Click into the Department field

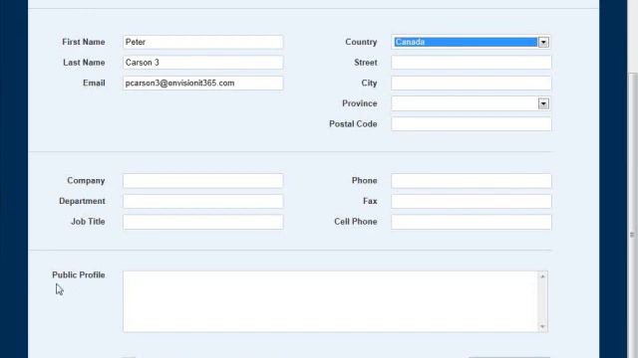[x=202, y=201]
